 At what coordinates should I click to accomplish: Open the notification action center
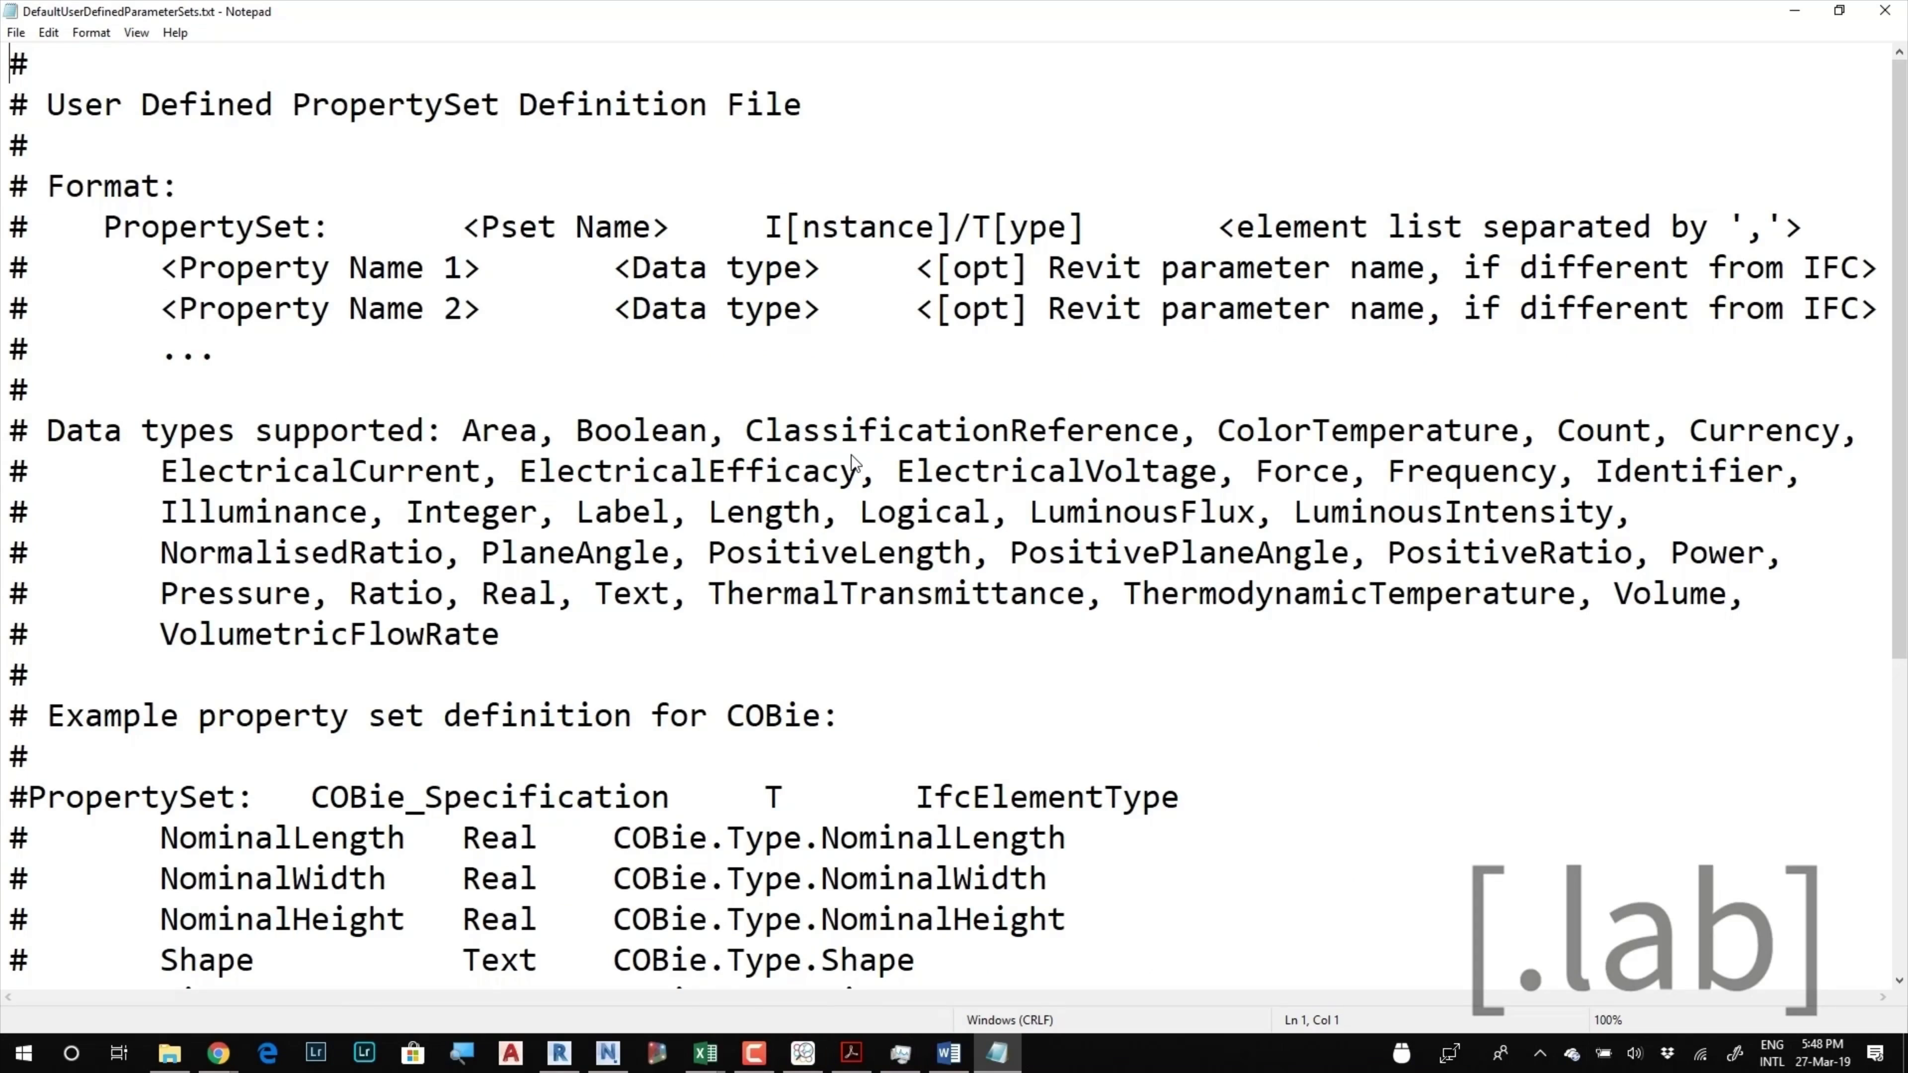pyautogui.click(x=1875, y=1053)
